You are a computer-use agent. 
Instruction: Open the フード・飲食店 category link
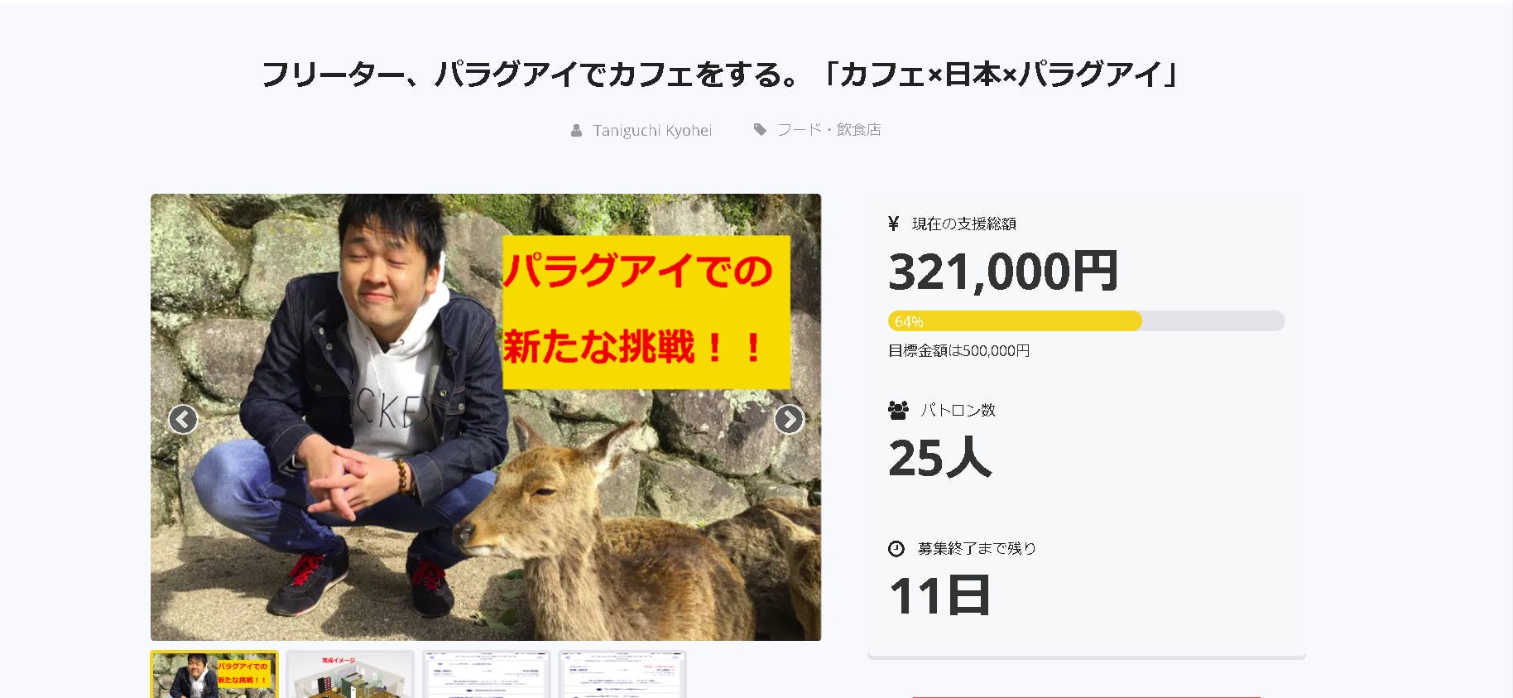tap(829, 129)
